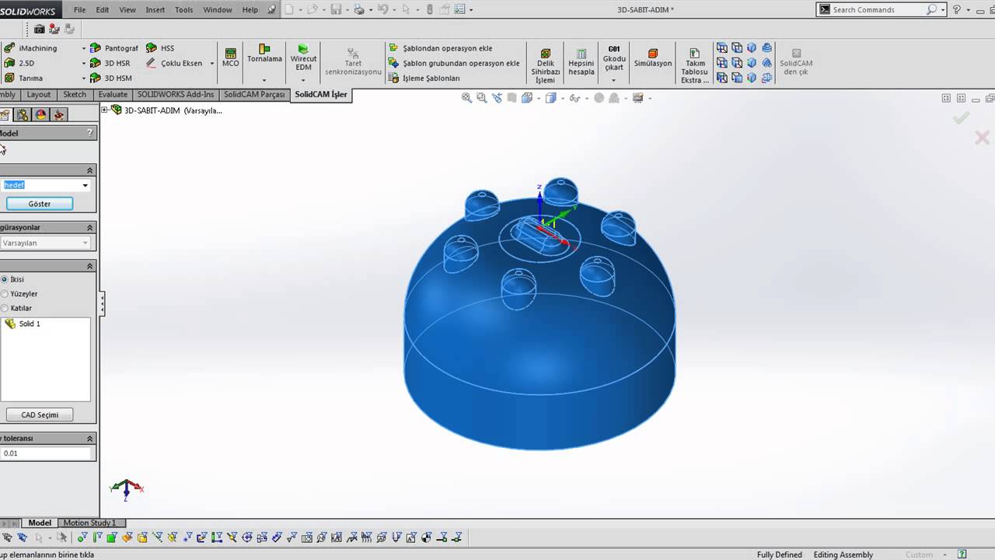Click the tolerance value field 0.01

(45, 453)
